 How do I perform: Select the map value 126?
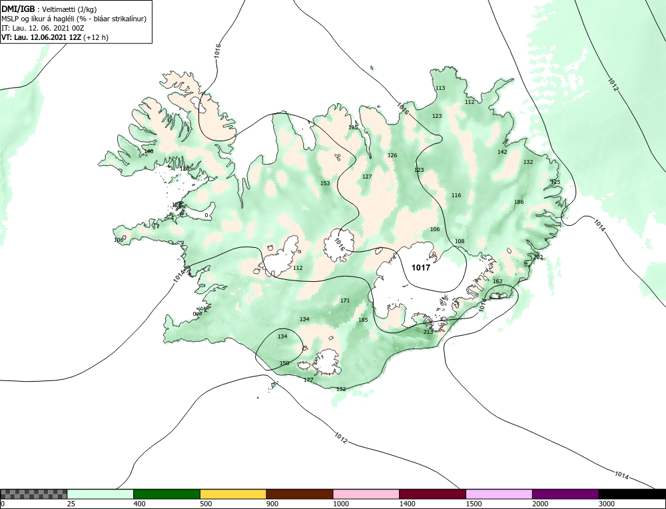click(x=392, y=155)
